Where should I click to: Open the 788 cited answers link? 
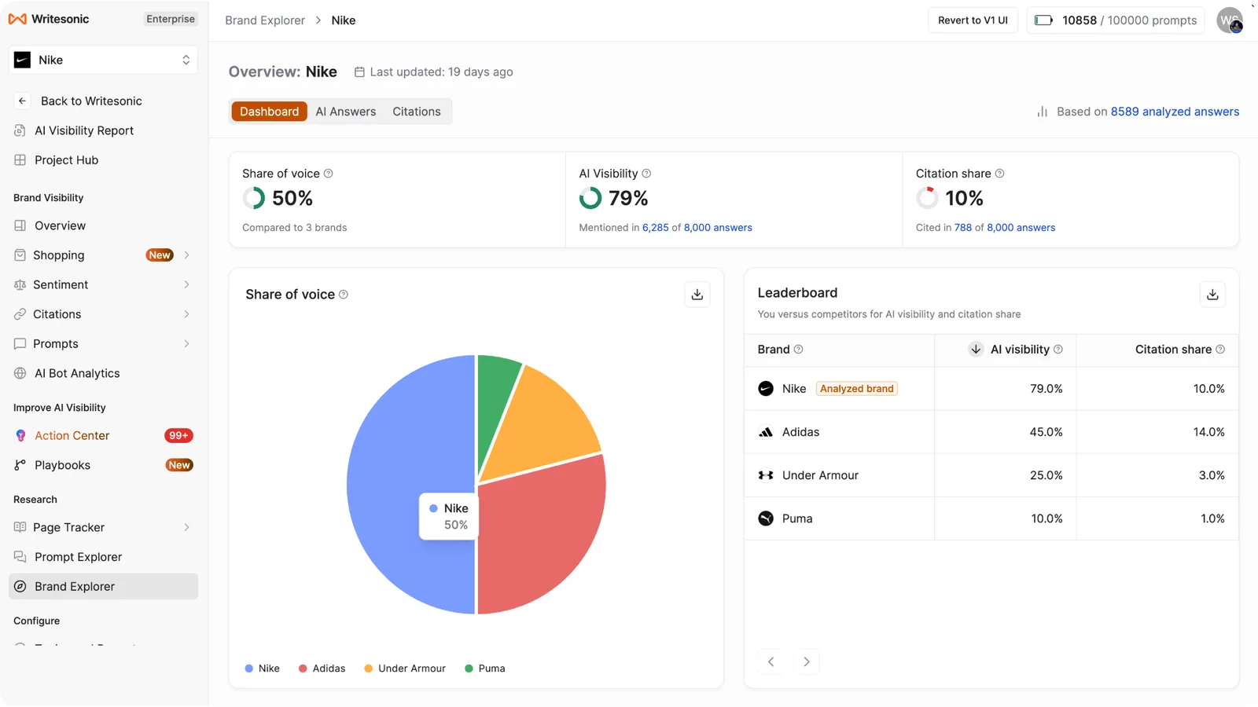point(963,228)
